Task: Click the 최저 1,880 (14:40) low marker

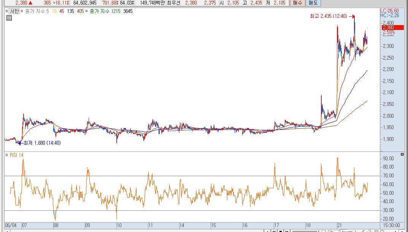Action: pyautogui.click(x=42, y=143)
